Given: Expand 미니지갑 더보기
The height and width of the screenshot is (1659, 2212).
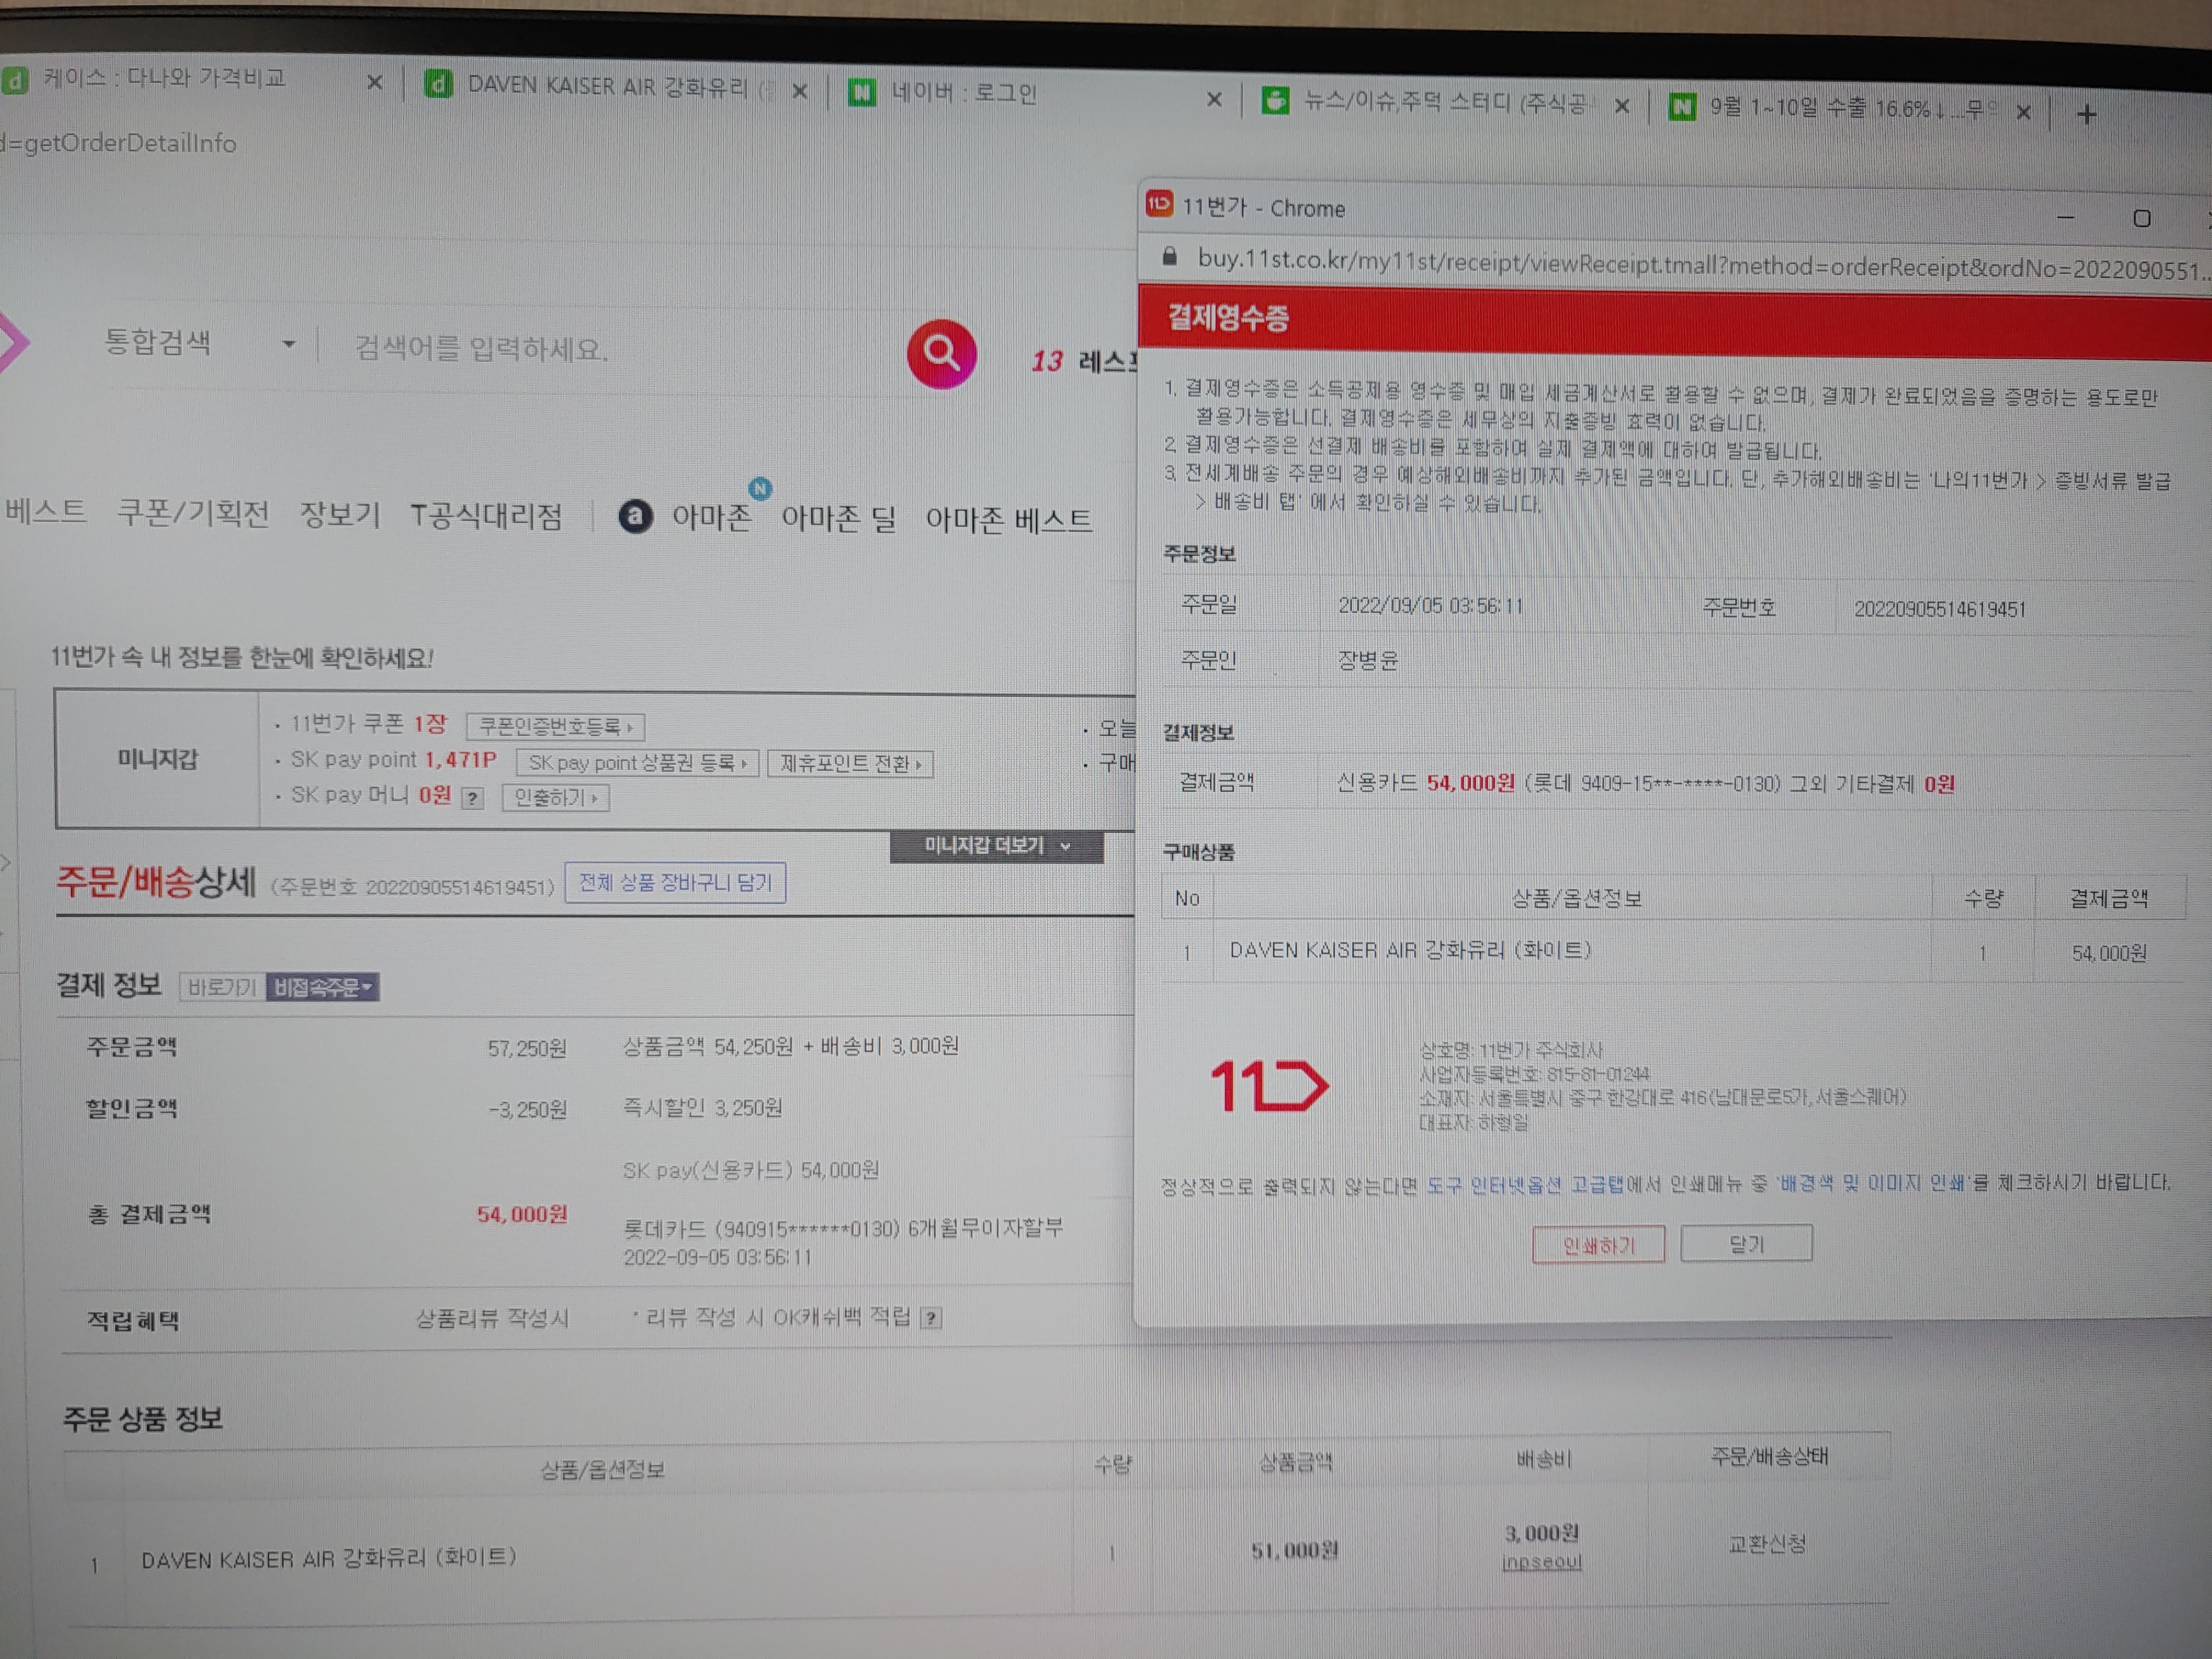Looking at the screenshot, I should pos(996,846).
